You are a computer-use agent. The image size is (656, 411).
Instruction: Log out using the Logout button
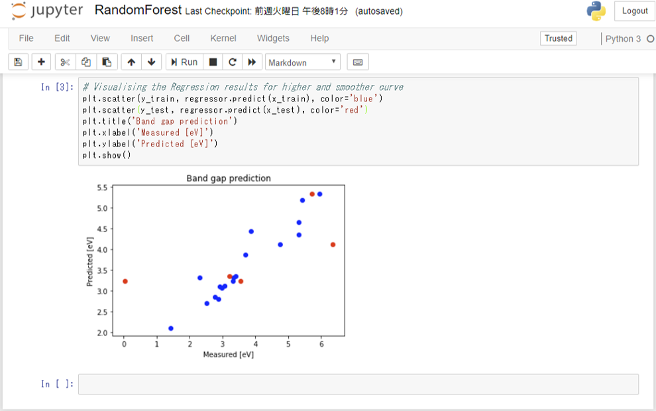(633, 11)
